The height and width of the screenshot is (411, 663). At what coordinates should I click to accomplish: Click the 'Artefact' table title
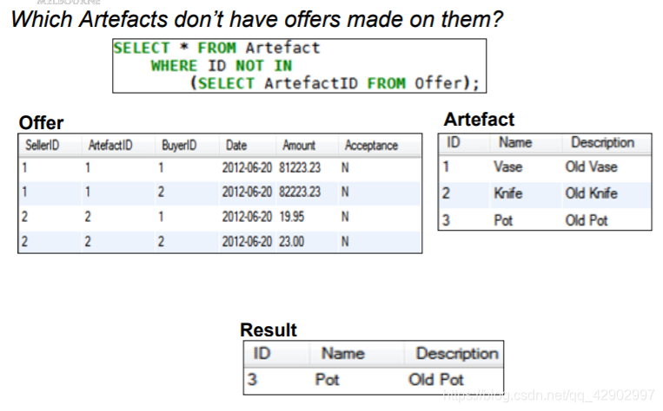(479, 120)
